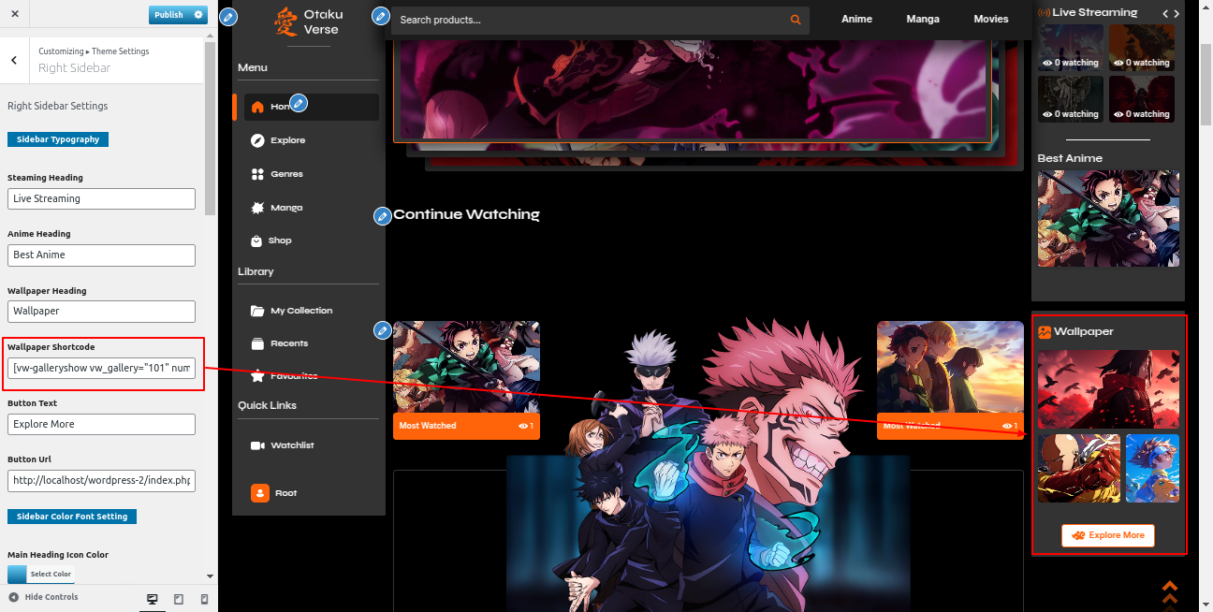Open the Movies navigation menu item
Image resolution: width=1213 pixels, height=612 pixels.
990,19
